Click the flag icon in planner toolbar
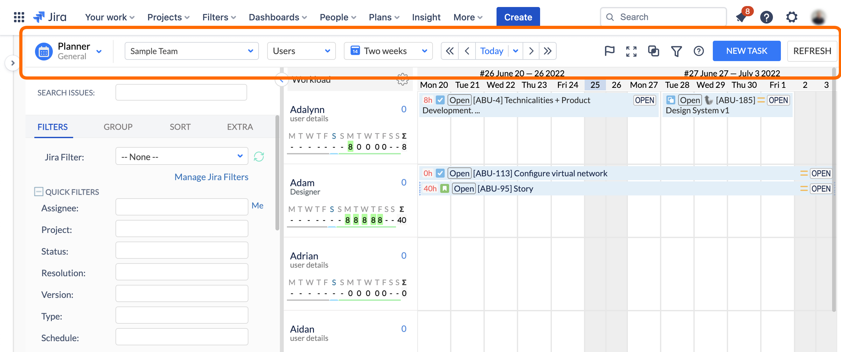Viewport: 841px width, 352px height. click(x=609, y=51)
